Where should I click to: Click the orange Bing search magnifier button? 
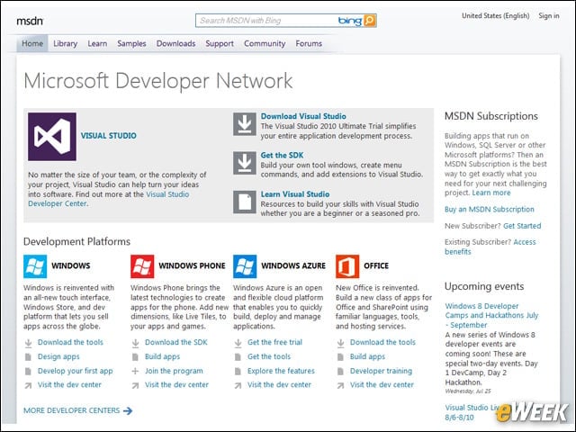tap(370, 21)
